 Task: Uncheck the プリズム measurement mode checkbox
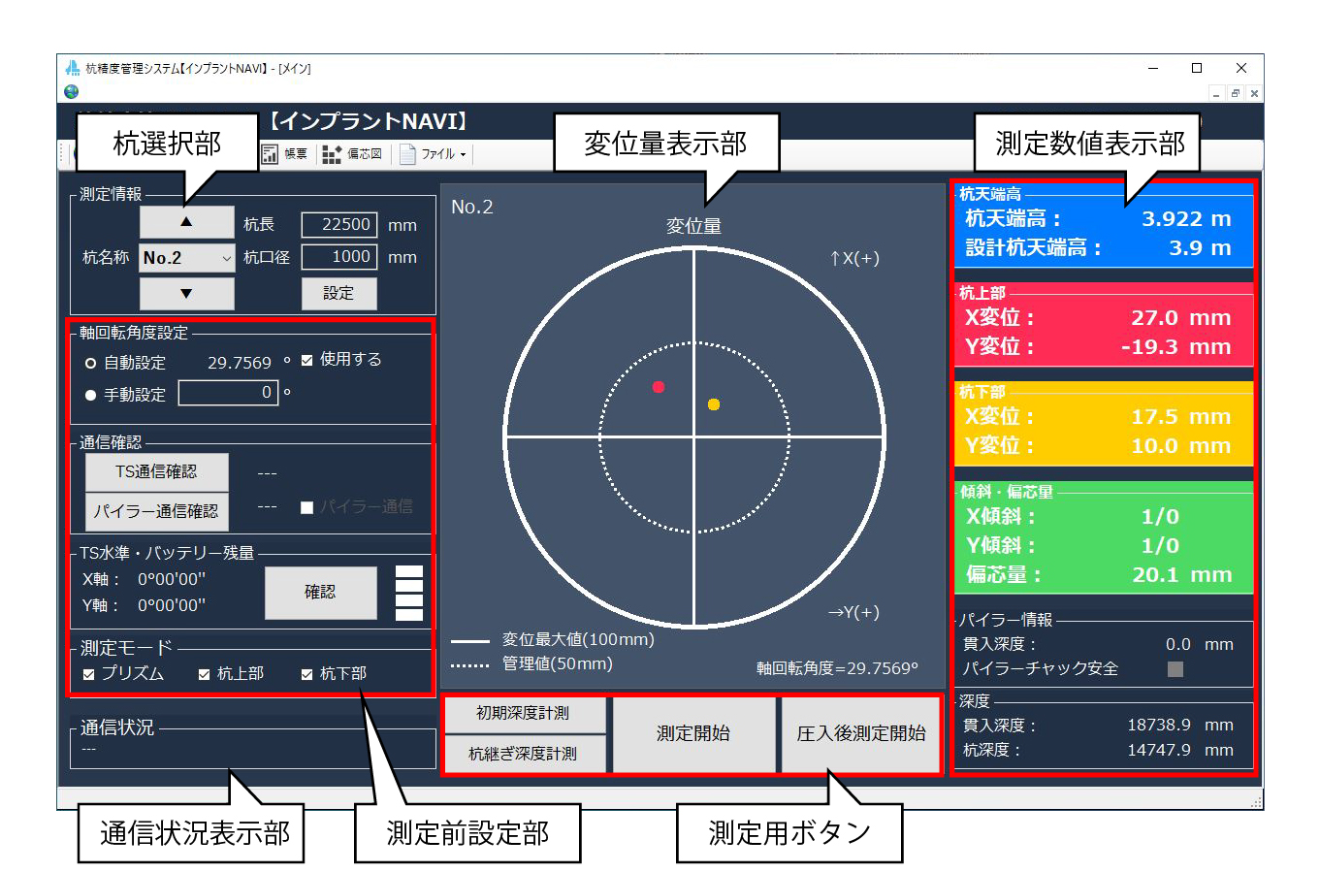coord(87,673)
